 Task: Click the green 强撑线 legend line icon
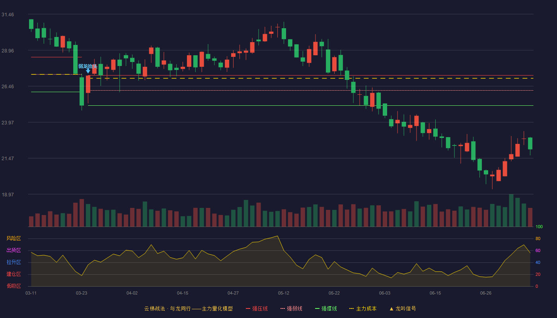[x=317, y=308]
